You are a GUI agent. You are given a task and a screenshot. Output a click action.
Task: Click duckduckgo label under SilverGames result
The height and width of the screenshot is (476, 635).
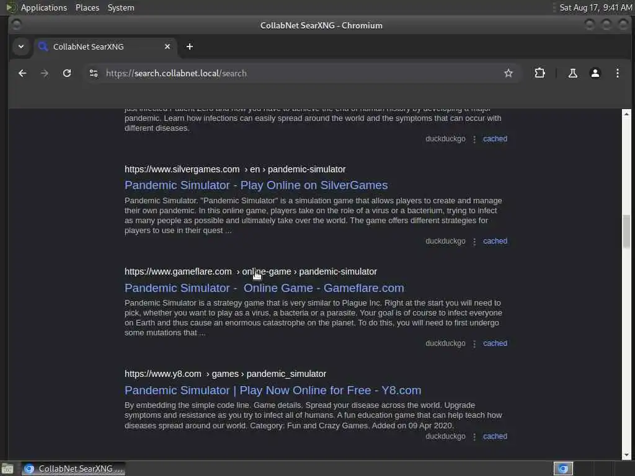pos(445,241)
